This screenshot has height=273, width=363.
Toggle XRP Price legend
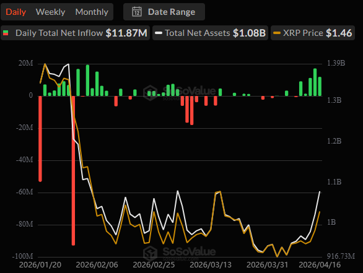pyautogui.click(x=313, y=33)
